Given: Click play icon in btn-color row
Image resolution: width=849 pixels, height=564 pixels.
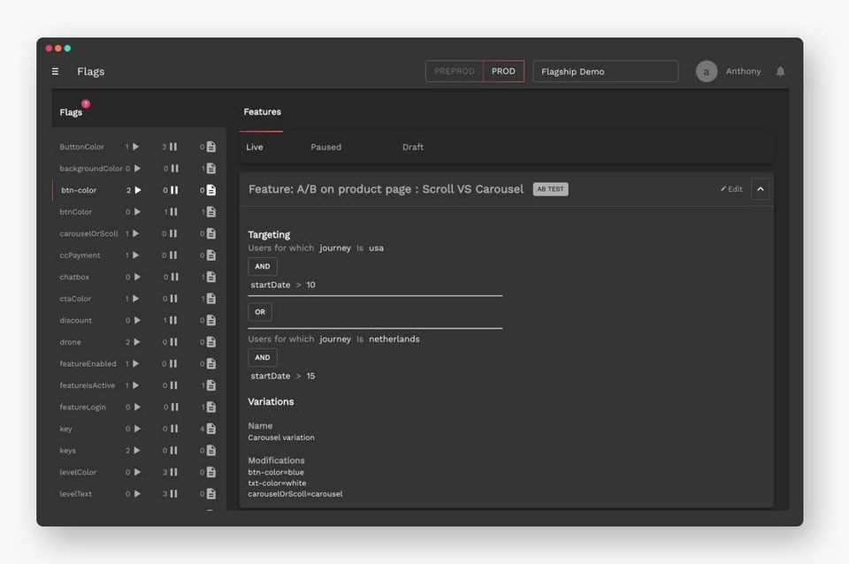Looking at the screenshot, I should (x=138, y=190).
